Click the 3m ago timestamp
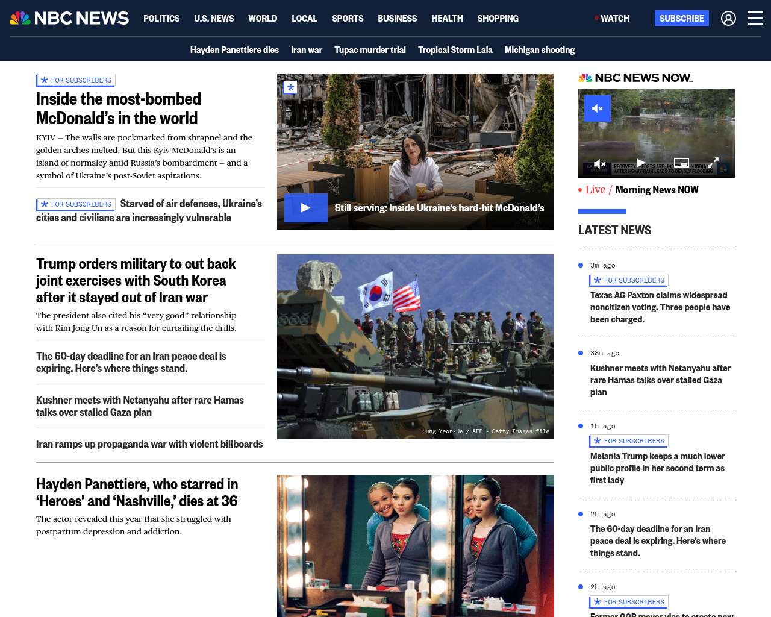The width and height of the screenshot is (771, 617). 602,265
